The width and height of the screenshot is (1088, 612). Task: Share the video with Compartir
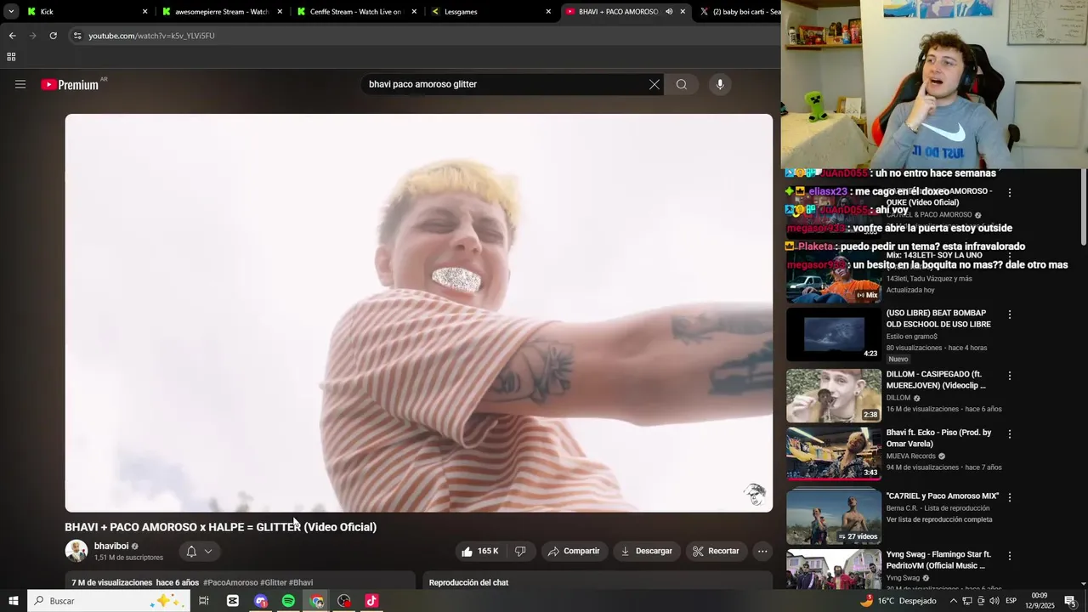[x=575, y=551]
